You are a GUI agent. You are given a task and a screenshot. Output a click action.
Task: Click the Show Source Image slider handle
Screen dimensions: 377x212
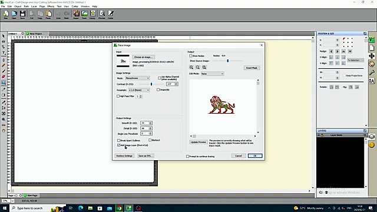coord(228,61)
